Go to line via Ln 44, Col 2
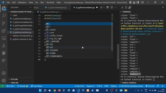The width and height of the screenshot is (166, 93). [80, 86]
